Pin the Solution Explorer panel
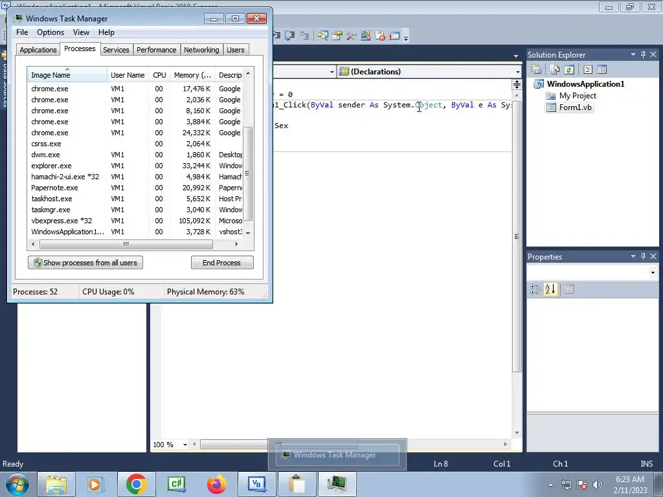 point(643,54)
